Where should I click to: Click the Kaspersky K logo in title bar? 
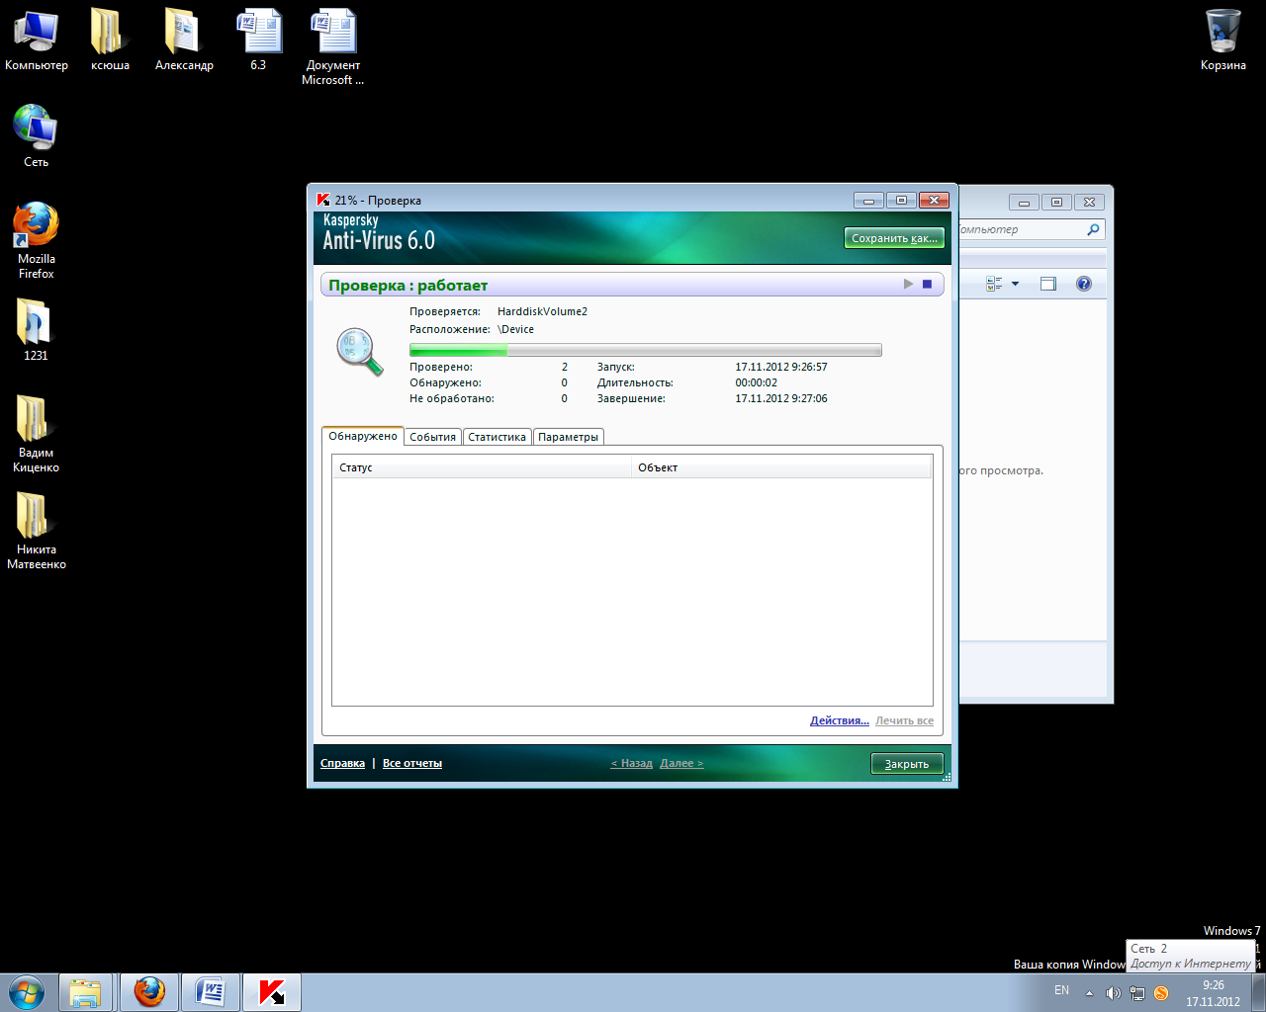click(x=322, y=200)
